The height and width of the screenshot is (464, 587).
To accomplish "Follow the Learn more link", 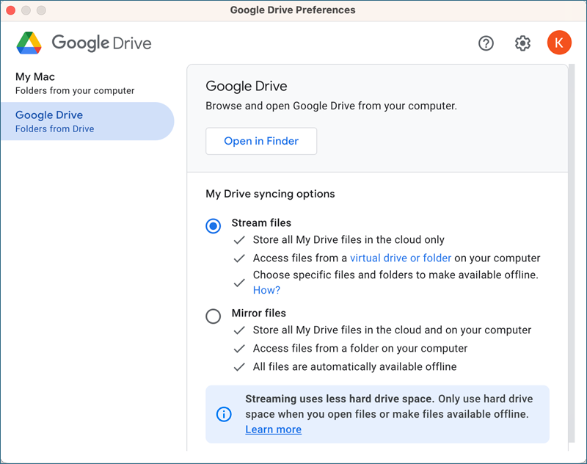I will (273, 429).
